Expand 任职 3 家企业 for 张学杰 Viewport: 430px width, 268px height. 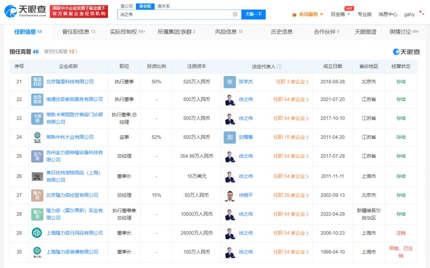point(292,82)
